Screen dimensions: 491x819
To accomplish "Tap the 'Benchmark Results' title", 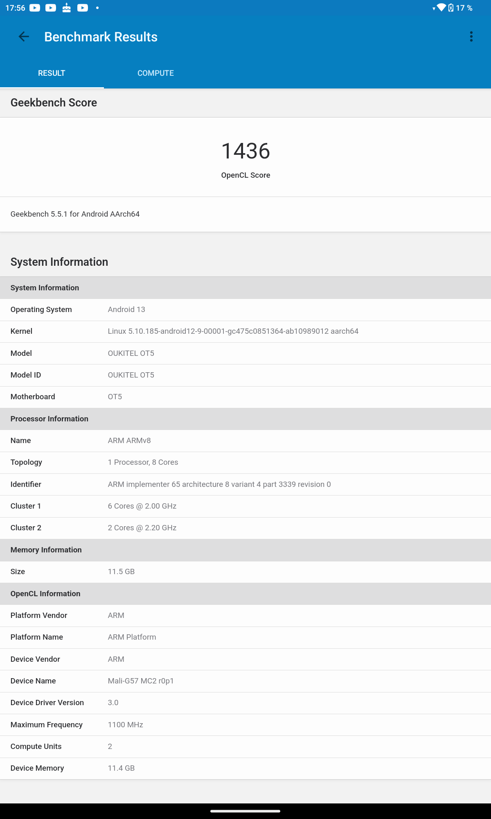I will click(x=101, y=37).
